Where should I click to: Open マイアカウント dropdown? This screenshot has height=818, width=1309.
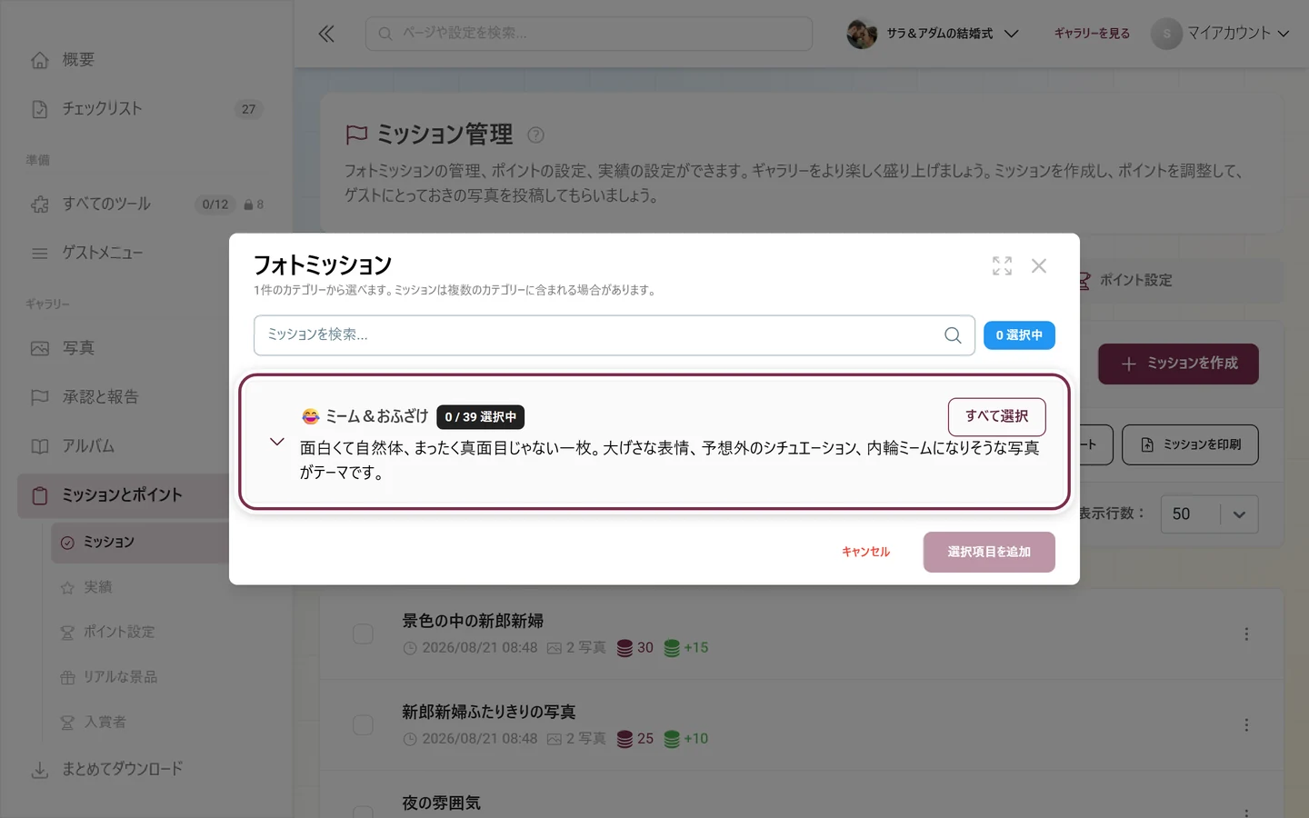[x=1221, y=34]
